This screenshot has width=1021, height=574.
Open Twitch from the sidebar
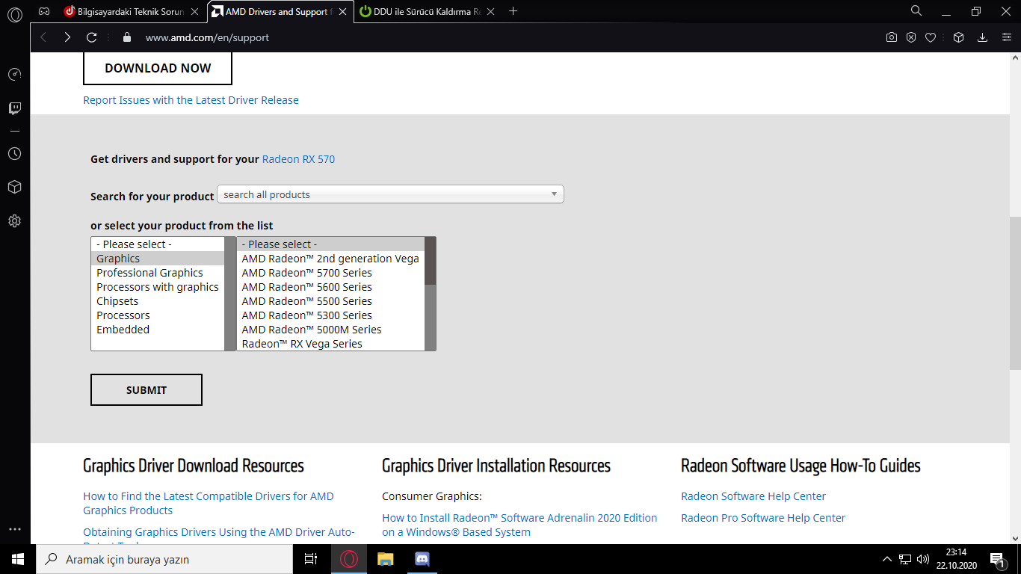15,109
